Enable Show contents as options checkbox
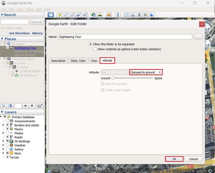Image resolution: width=215 pixels, height=173 pixels. click(x=95, y=49)
